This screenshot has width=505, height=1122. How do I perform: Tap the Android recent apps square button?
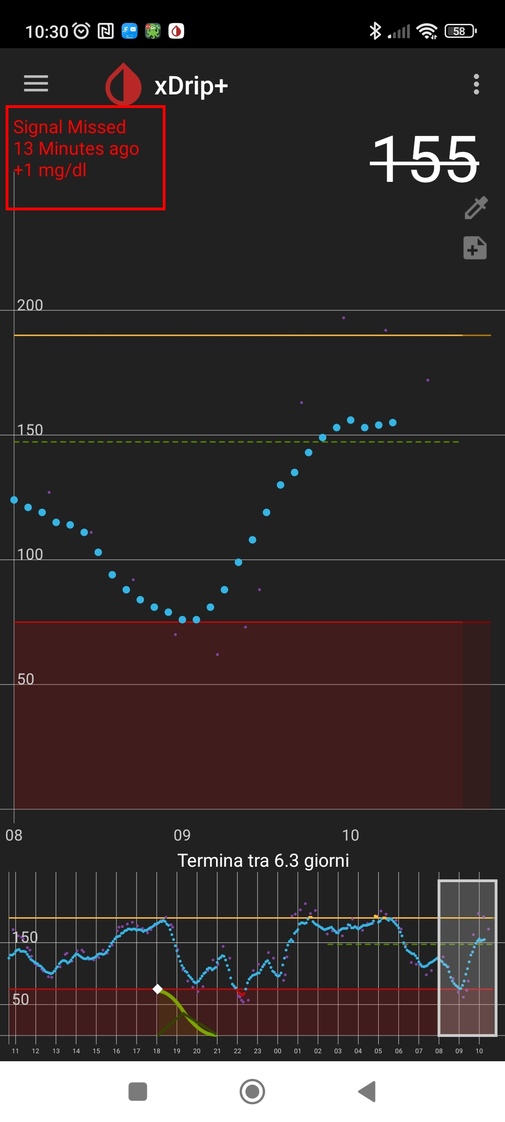(137, 1092)
